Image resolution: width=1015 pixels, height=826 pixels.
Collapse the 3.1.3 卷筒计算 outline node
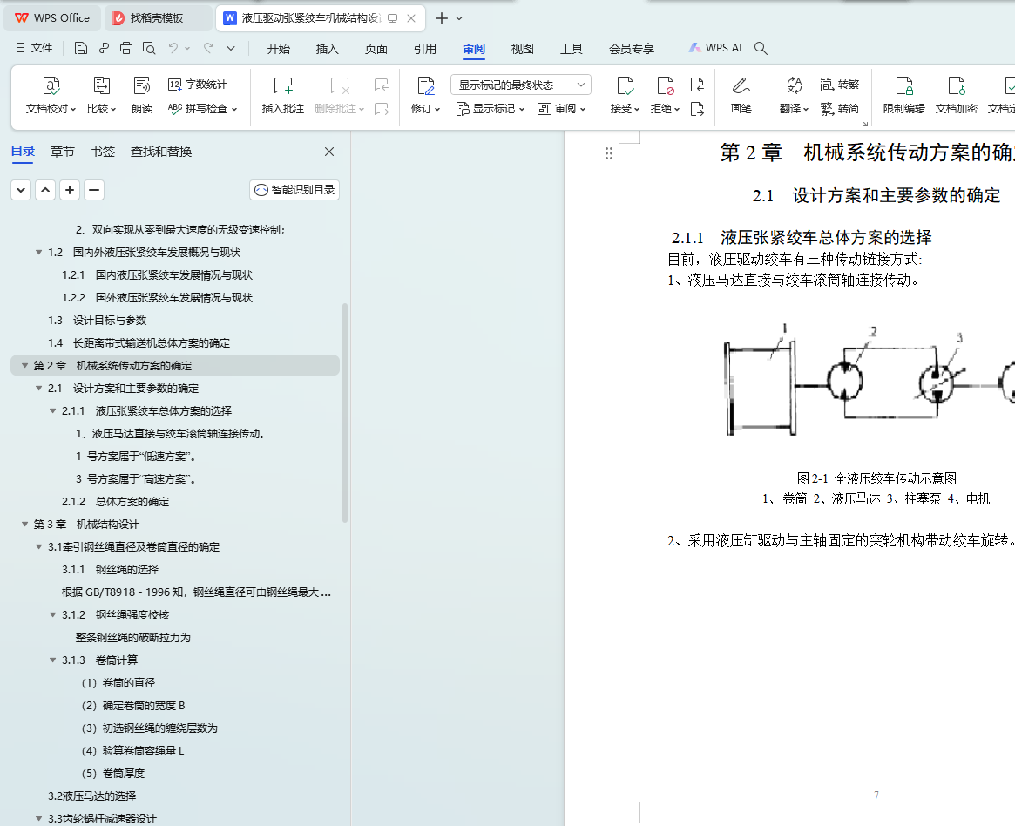click(53, 660)
